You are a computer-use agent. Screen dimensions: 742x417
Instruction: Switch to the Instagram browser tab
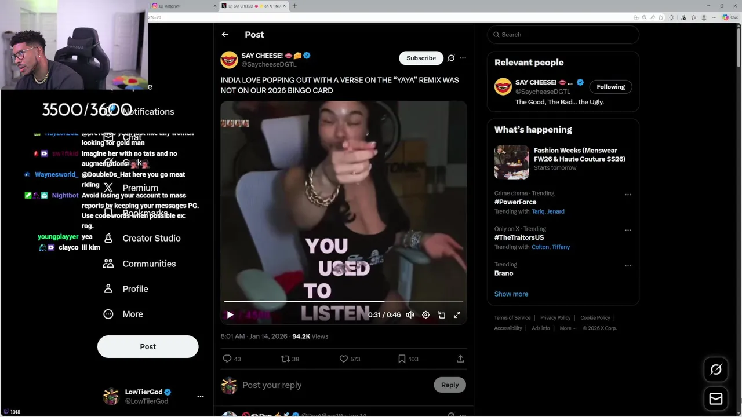coord(183,6)
